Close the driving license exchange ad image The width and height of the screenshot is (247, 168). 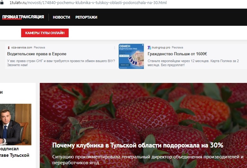[x=143, y=45]
